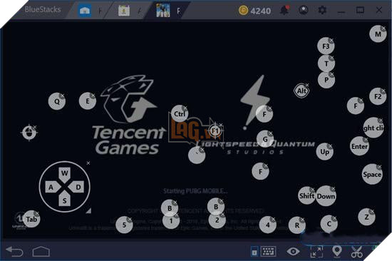Go back with the Android back arrow

(x=14, y=251)
